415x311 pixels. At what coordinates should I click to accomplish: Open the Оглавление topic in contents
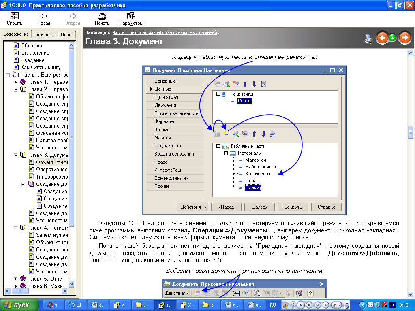35,53
